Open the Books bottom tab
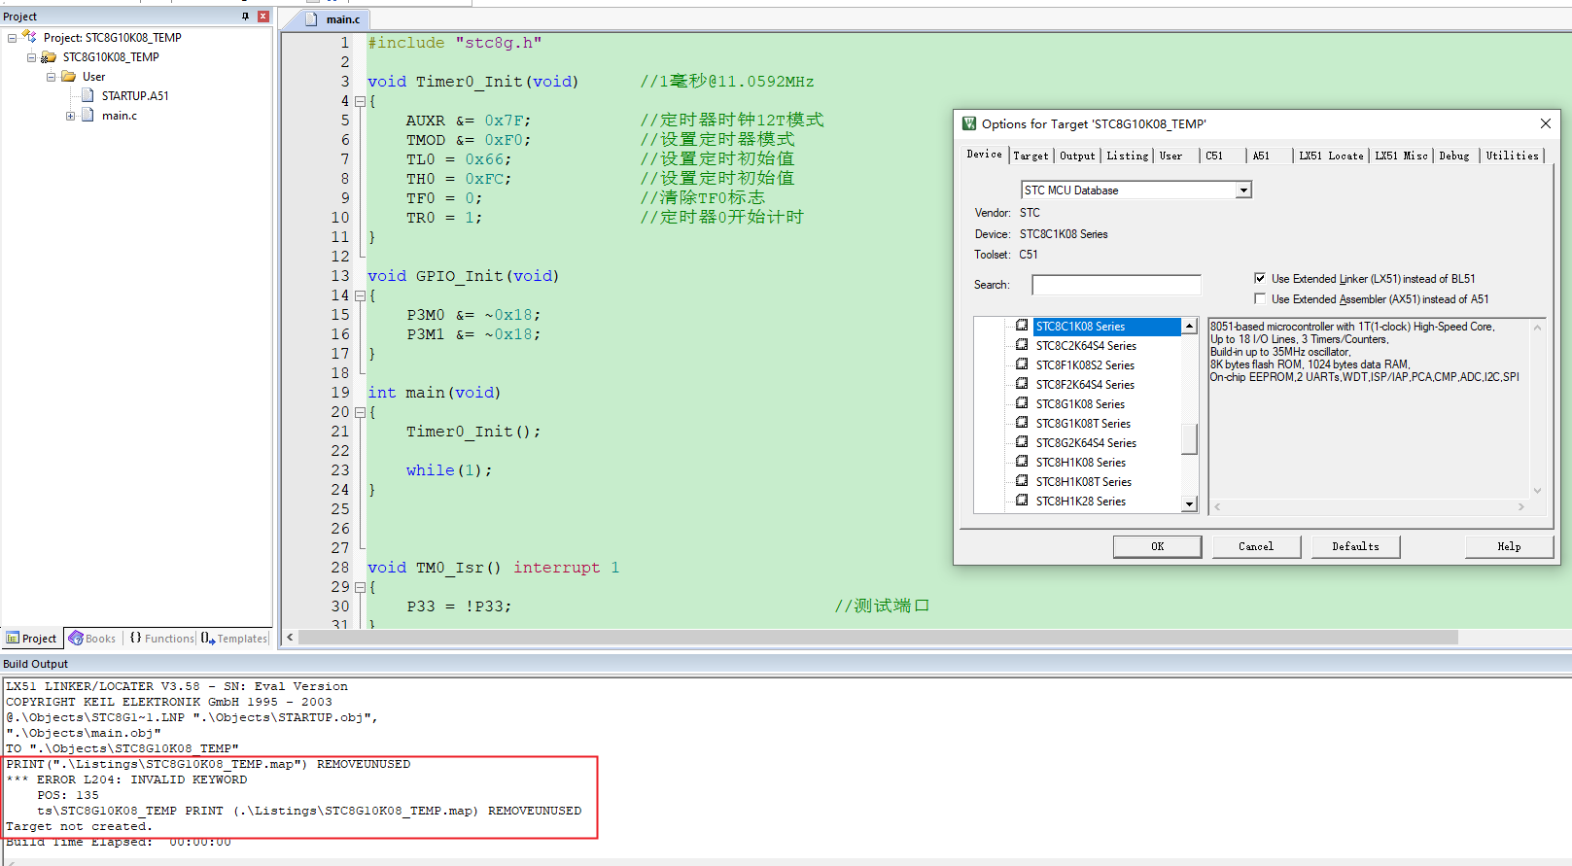 point(92,639)
